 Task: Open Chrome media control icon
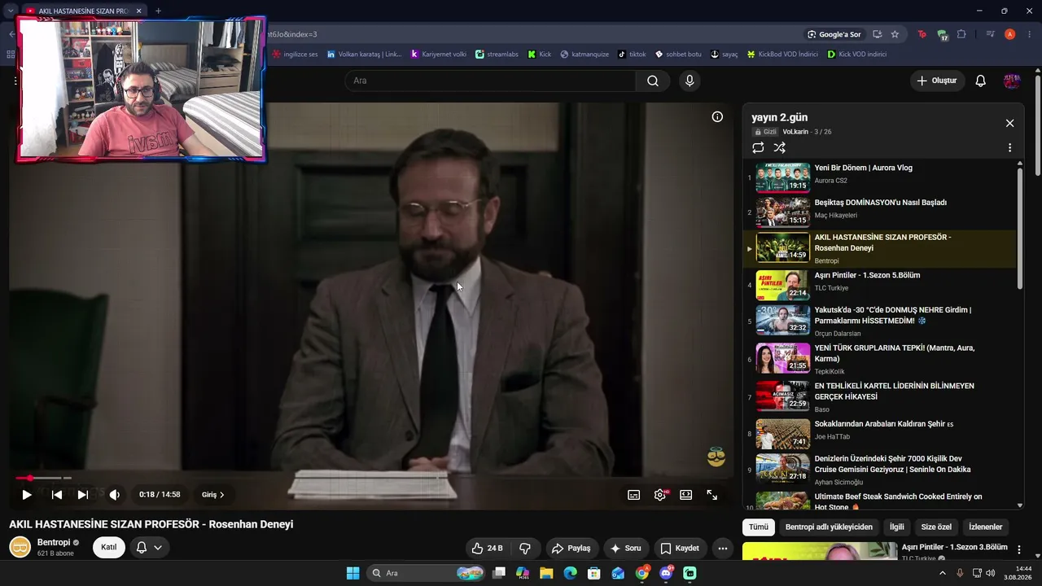click(990, 34)
